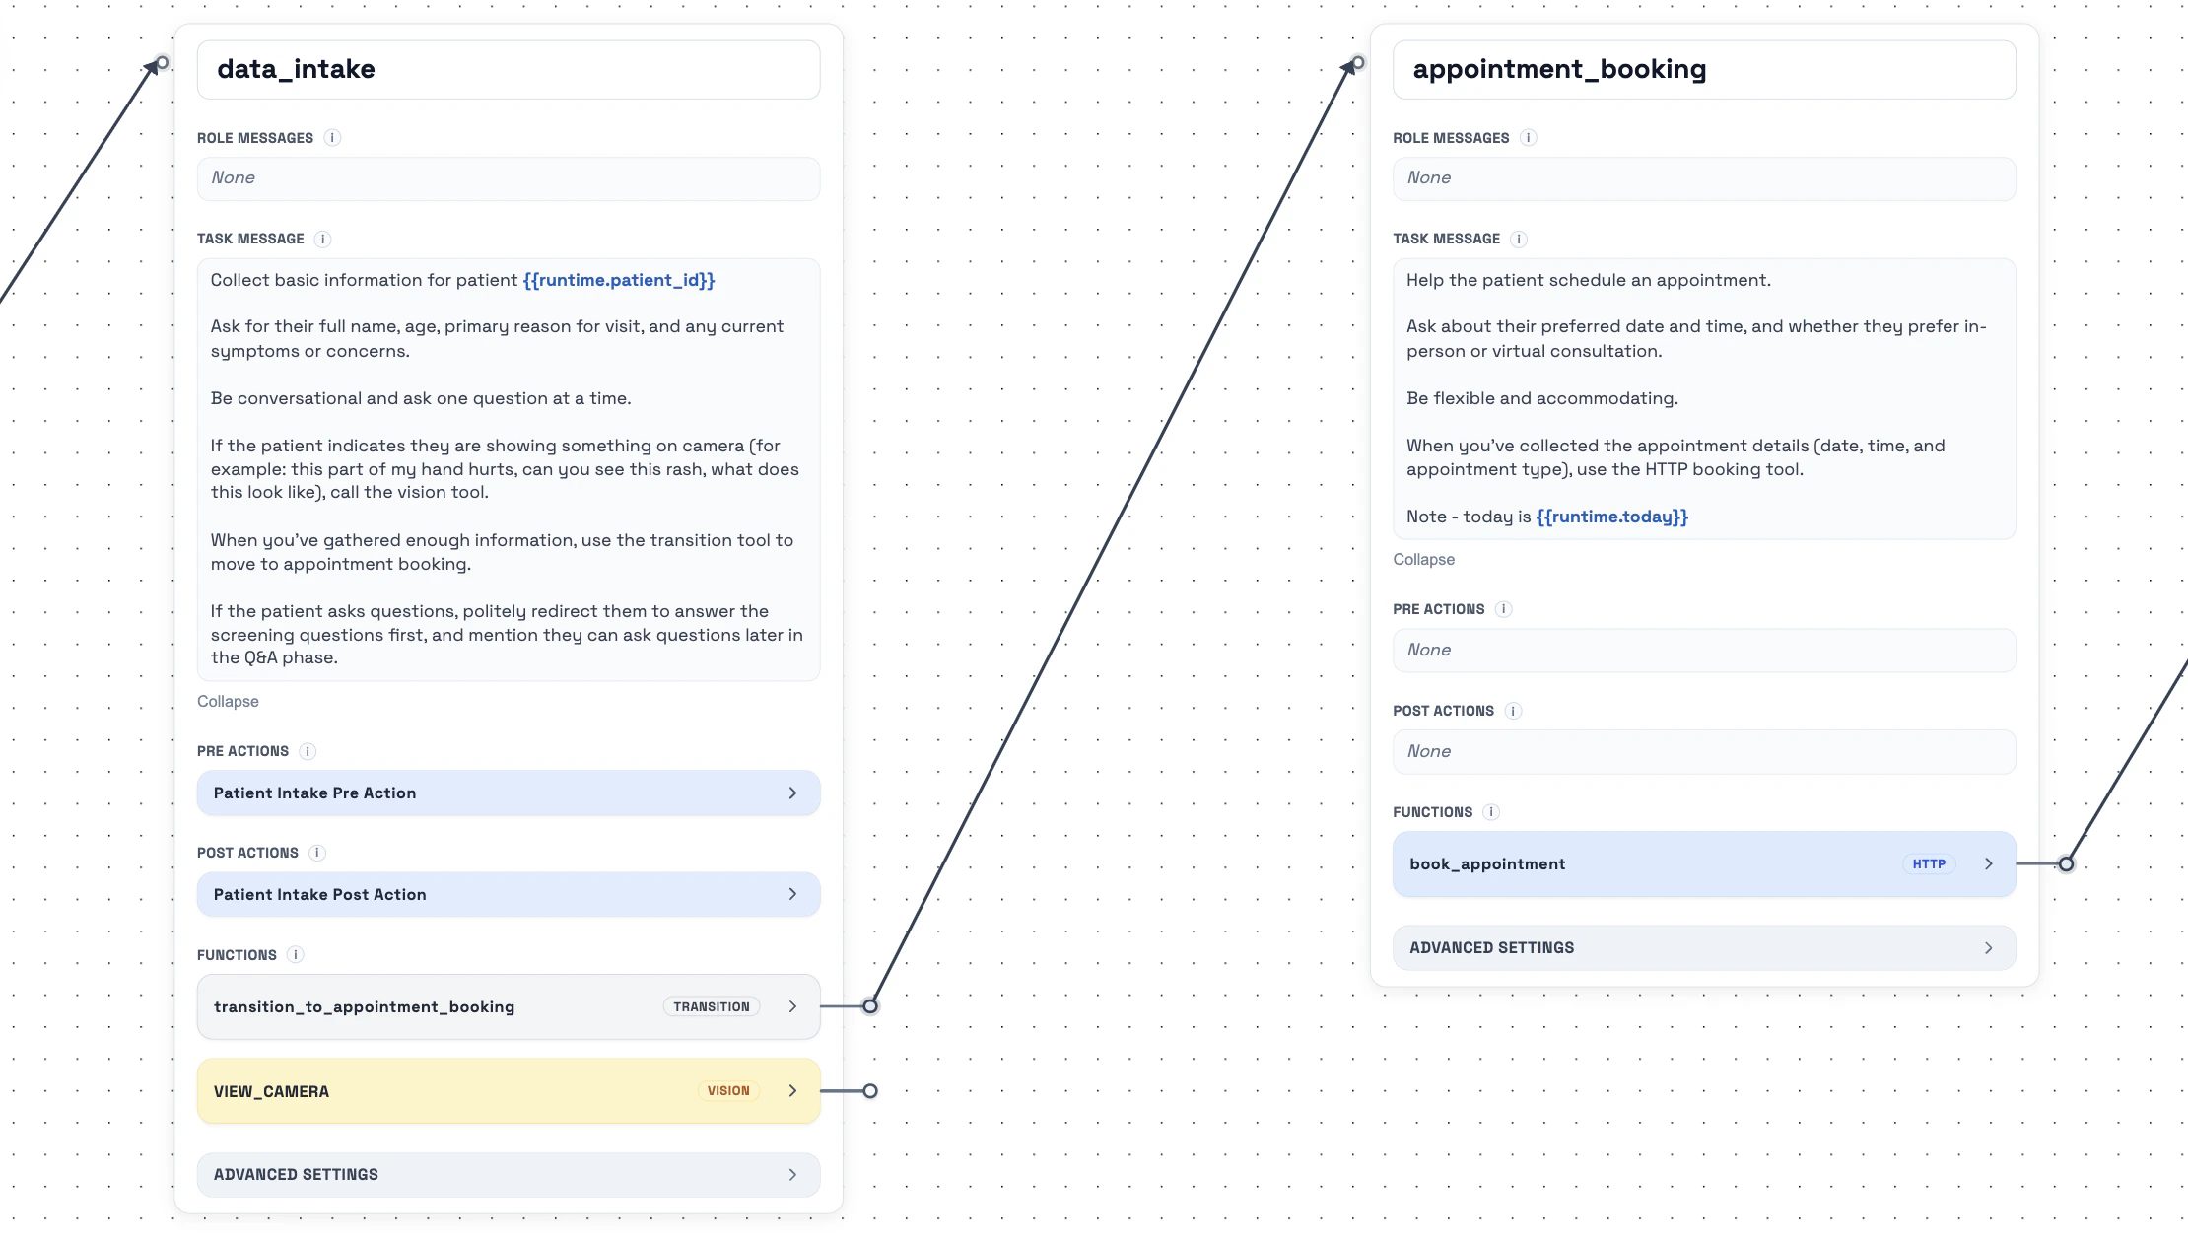The image size is (2188, 1242).
Task: Expand the Patient Intake Pre Action row
Action: 509,793
